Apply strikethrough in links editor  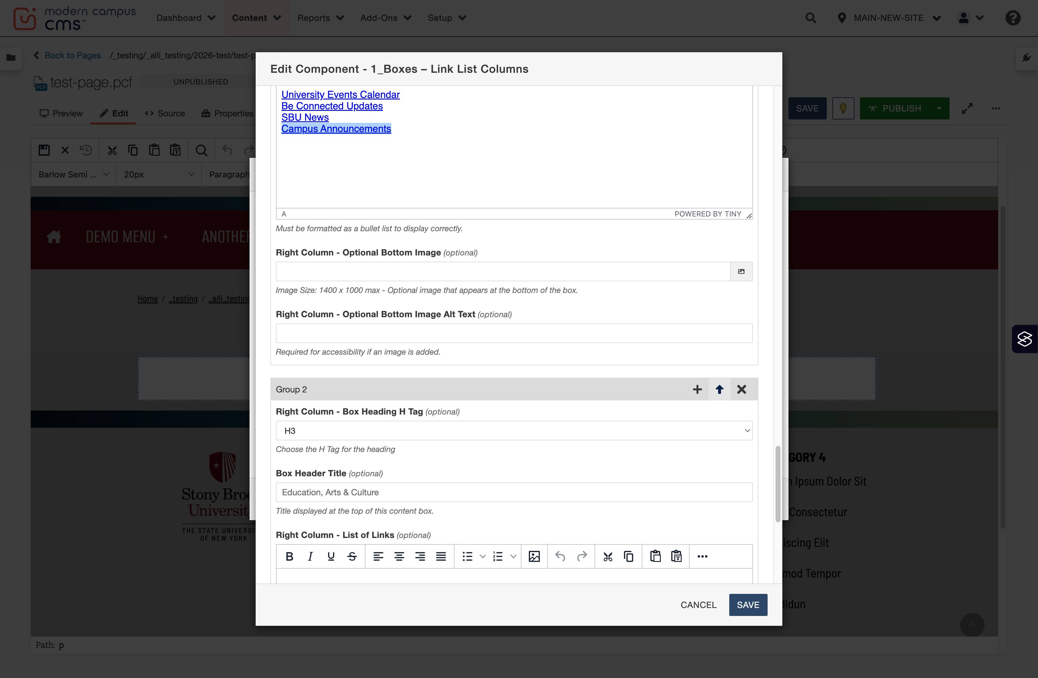pos(352,556)
